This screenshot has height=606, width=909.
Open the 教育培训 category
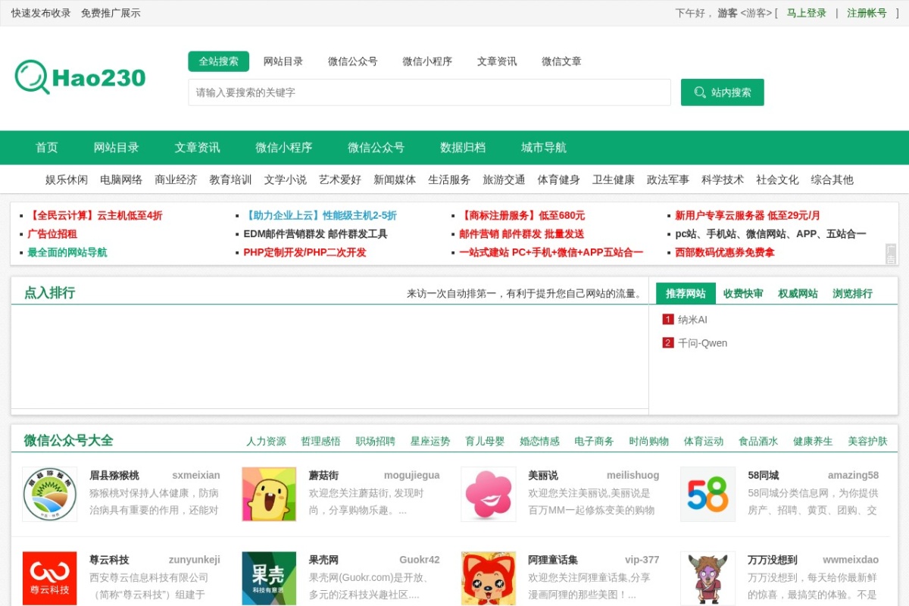pyautogui.click(x=230, y=180)
